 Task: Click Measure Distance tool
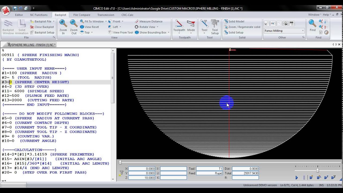pos(148,21)
